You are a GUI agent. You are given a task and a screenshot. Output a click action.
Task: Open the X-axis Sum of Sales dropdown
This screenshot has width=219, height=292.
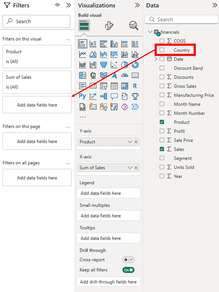click(x=130, y=168)
